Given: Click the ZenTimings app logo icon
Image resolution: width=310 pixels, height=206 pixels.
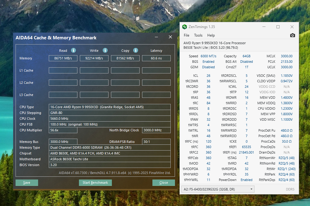Looking at the screenshot, I should (184, 27).
